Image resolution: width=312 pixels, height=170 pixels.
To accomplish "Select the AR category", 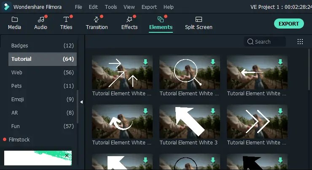I will (43, 113).
